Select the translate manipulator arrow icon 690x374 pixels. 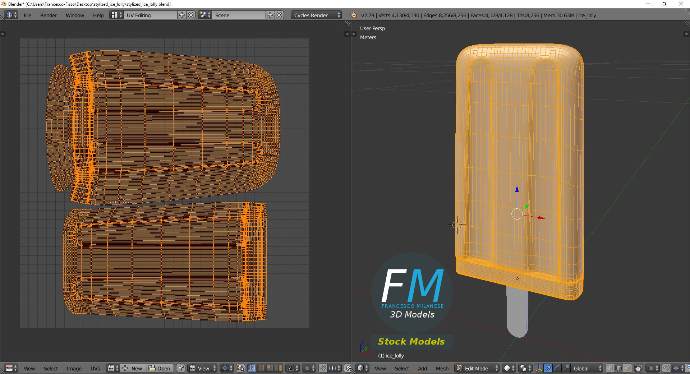tap(548, 368)
